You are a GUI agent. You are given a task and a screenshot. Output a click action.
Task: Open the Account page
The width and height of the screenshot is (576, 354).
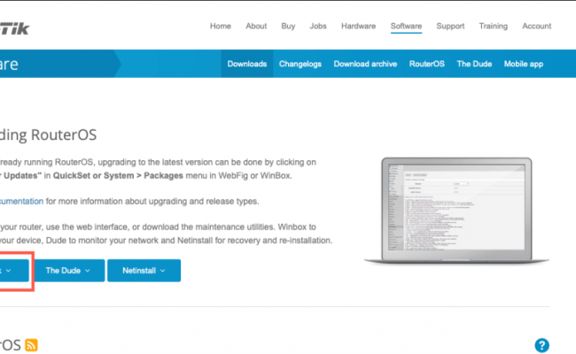point(537,26)
